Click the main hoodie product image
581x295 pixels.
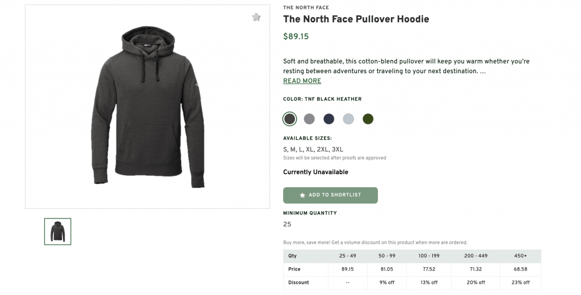[x=148, y=107]
